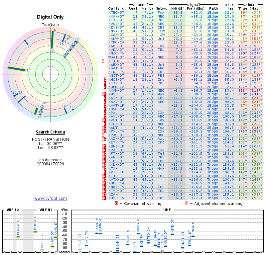Click the KEYE-DT marker in UHF chart

pos(172,234)
